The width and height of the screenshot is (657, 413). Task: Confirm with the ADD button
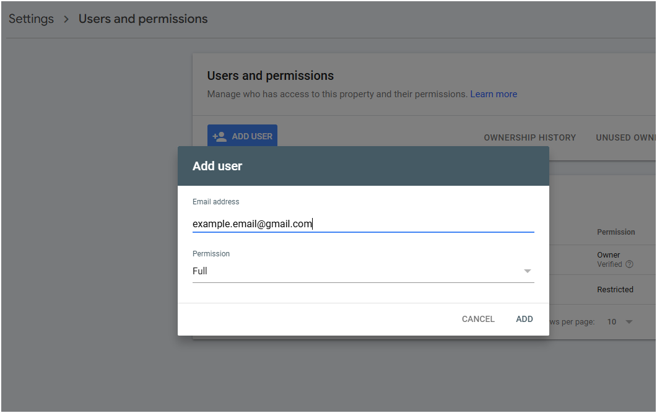tap(524, 319)
